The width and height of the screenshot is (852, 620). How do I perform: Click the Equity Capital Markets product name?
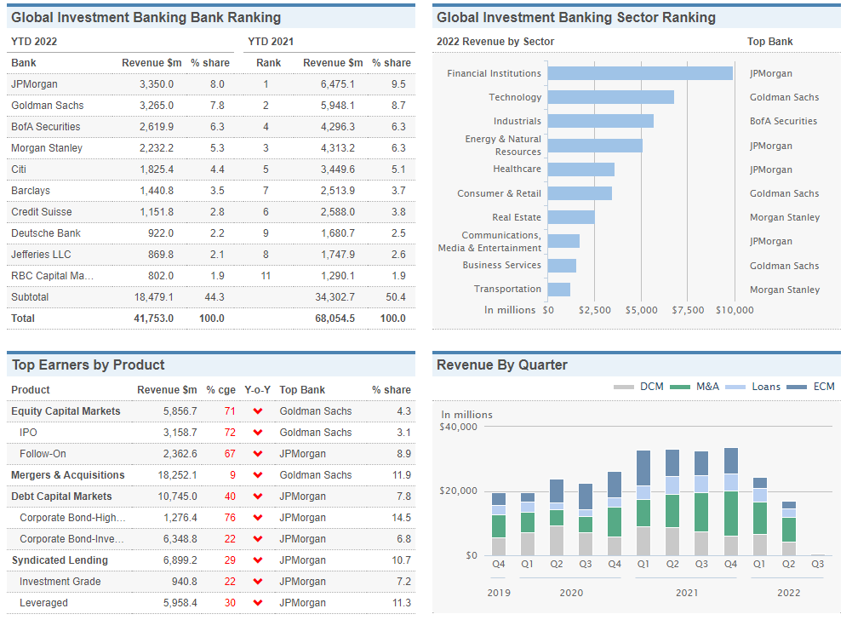pyautogui.click(x=66, y=411)
